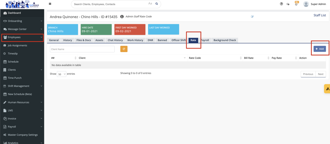Open the notifications bell
The width and height of the screenshot is (330, 144).
click(x=296, y=4)
